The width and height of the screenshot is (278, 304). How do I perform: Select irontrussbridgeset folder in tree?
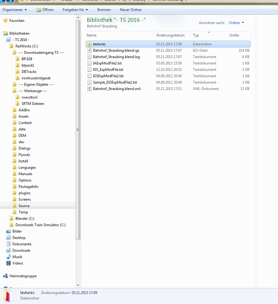point(36,78)
